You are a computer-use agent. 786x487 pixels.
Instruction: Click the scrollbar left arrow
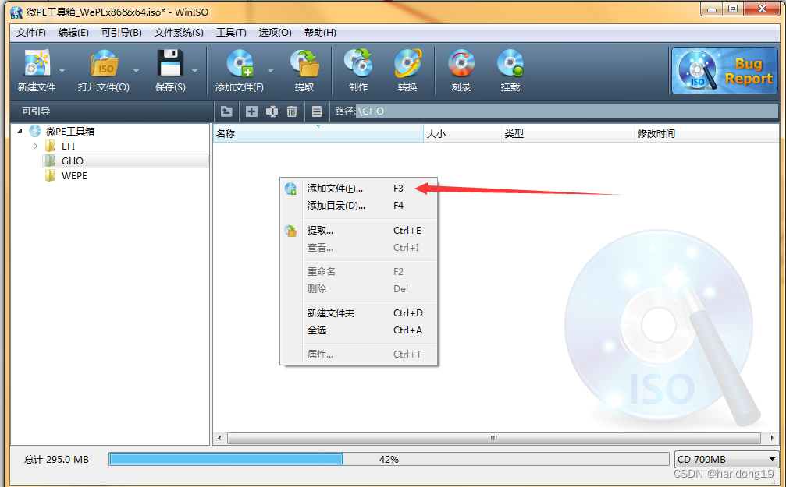219,438
